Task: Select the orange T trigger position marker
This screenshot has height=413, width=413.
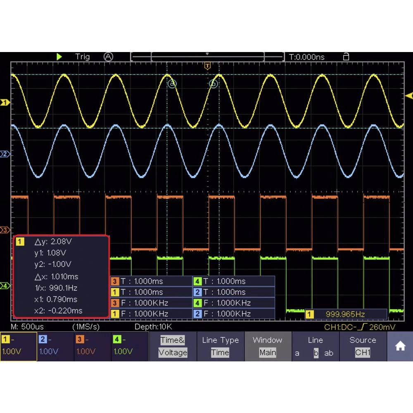Action: 207,66
